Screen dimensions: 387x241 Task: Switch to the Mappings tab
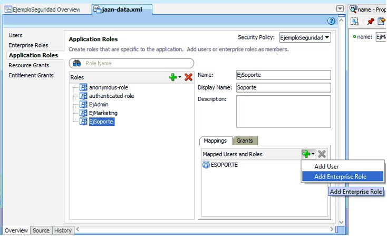(215, 140)
